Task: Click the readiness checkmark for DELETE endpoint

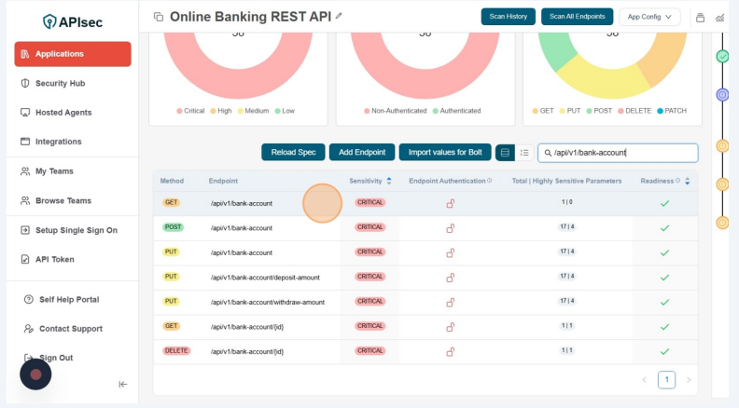Action: click(664, 351)
